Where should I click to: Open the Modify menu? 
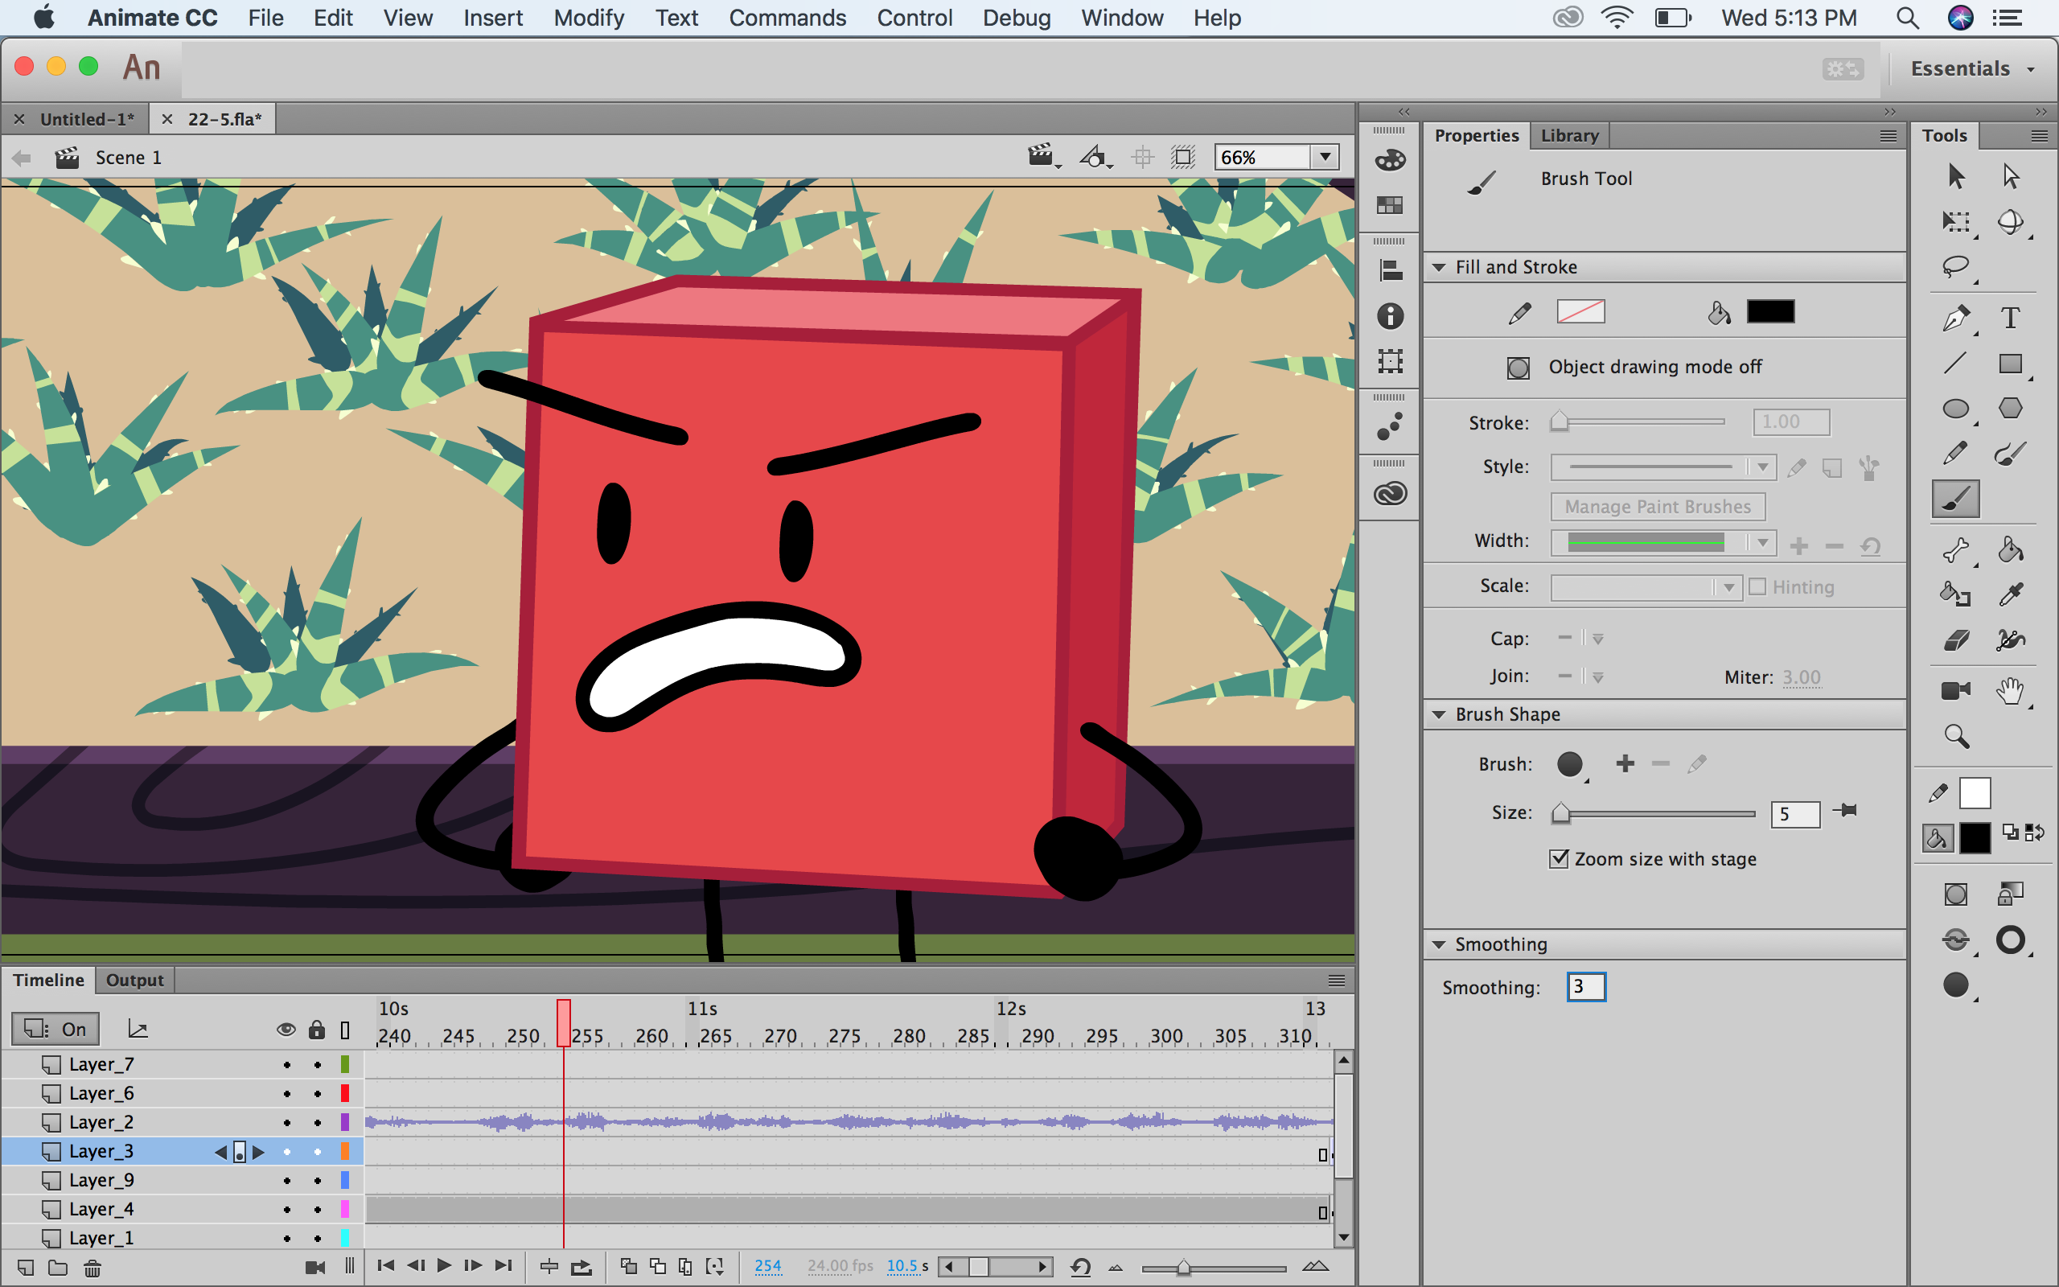[588, 17]
